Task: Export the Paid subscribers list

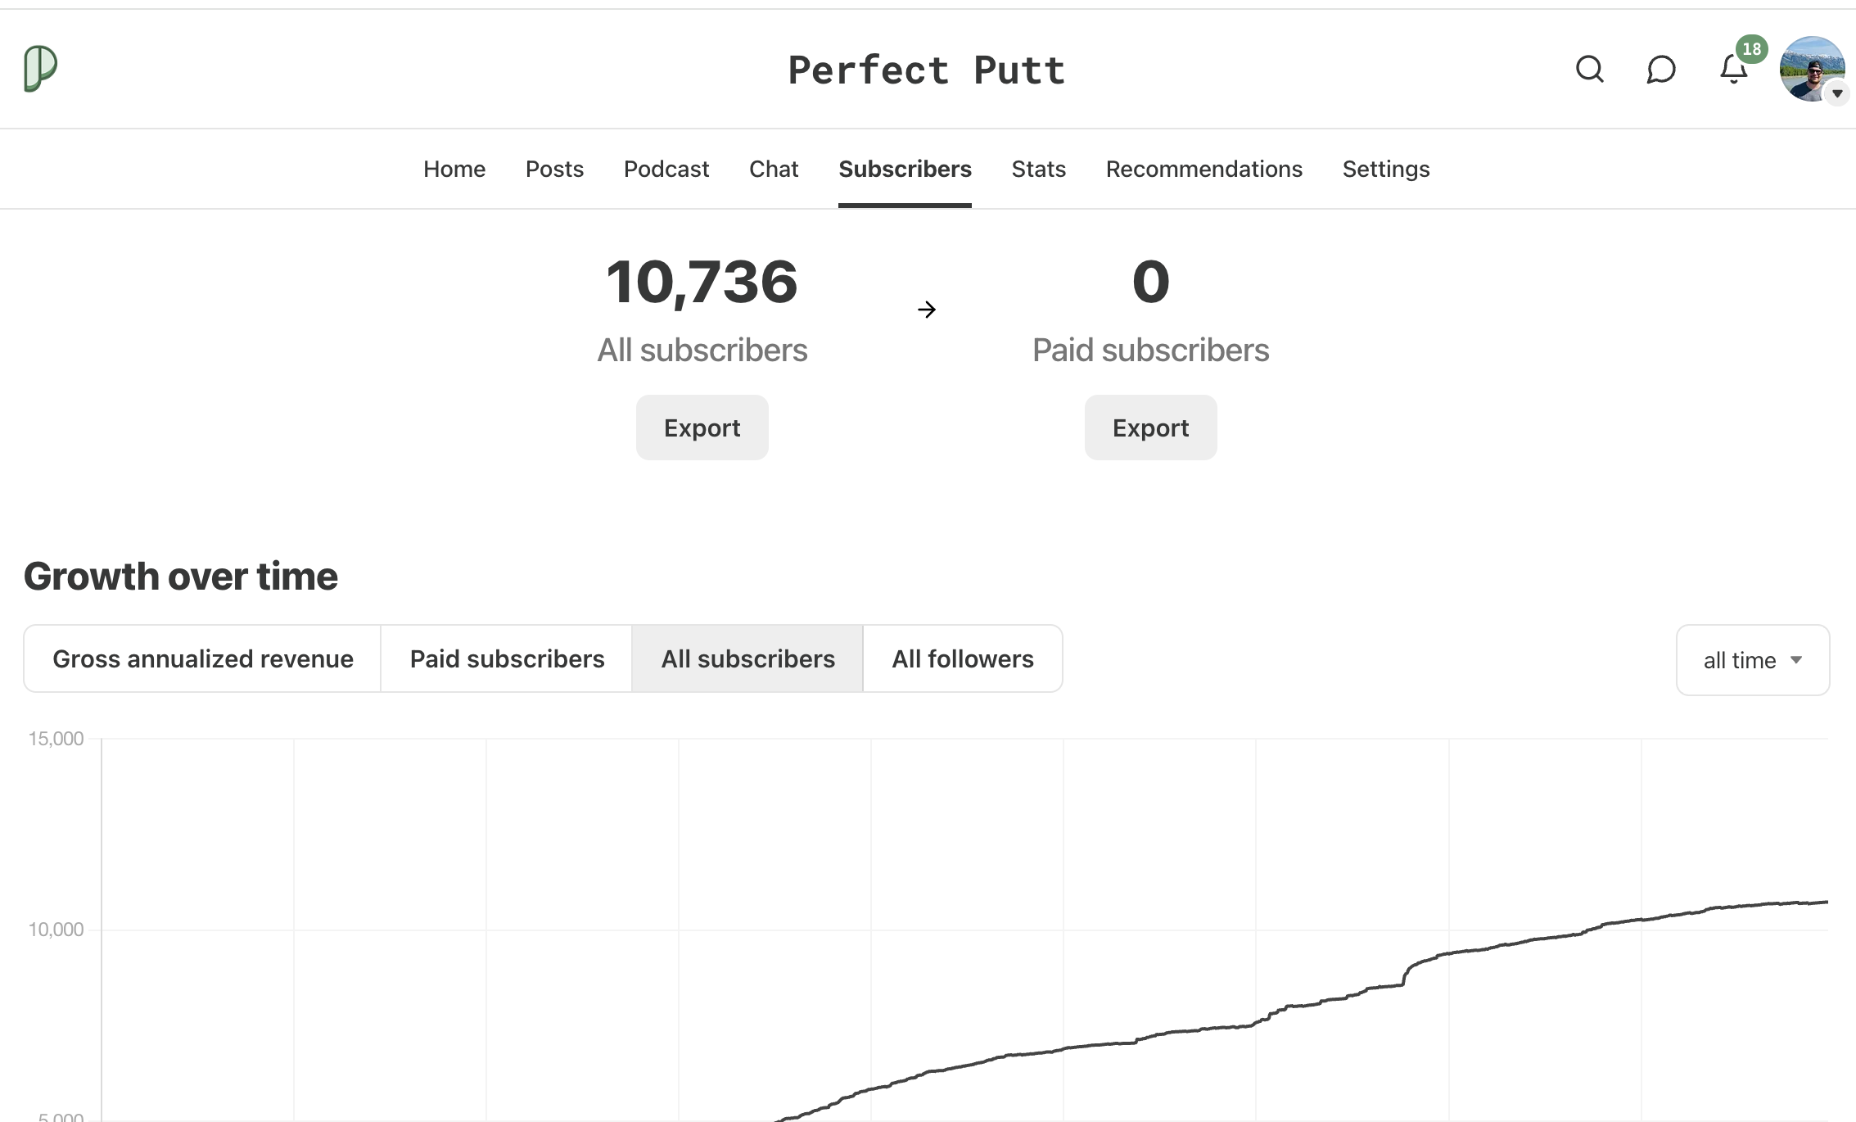Action: pos(1150,428)
